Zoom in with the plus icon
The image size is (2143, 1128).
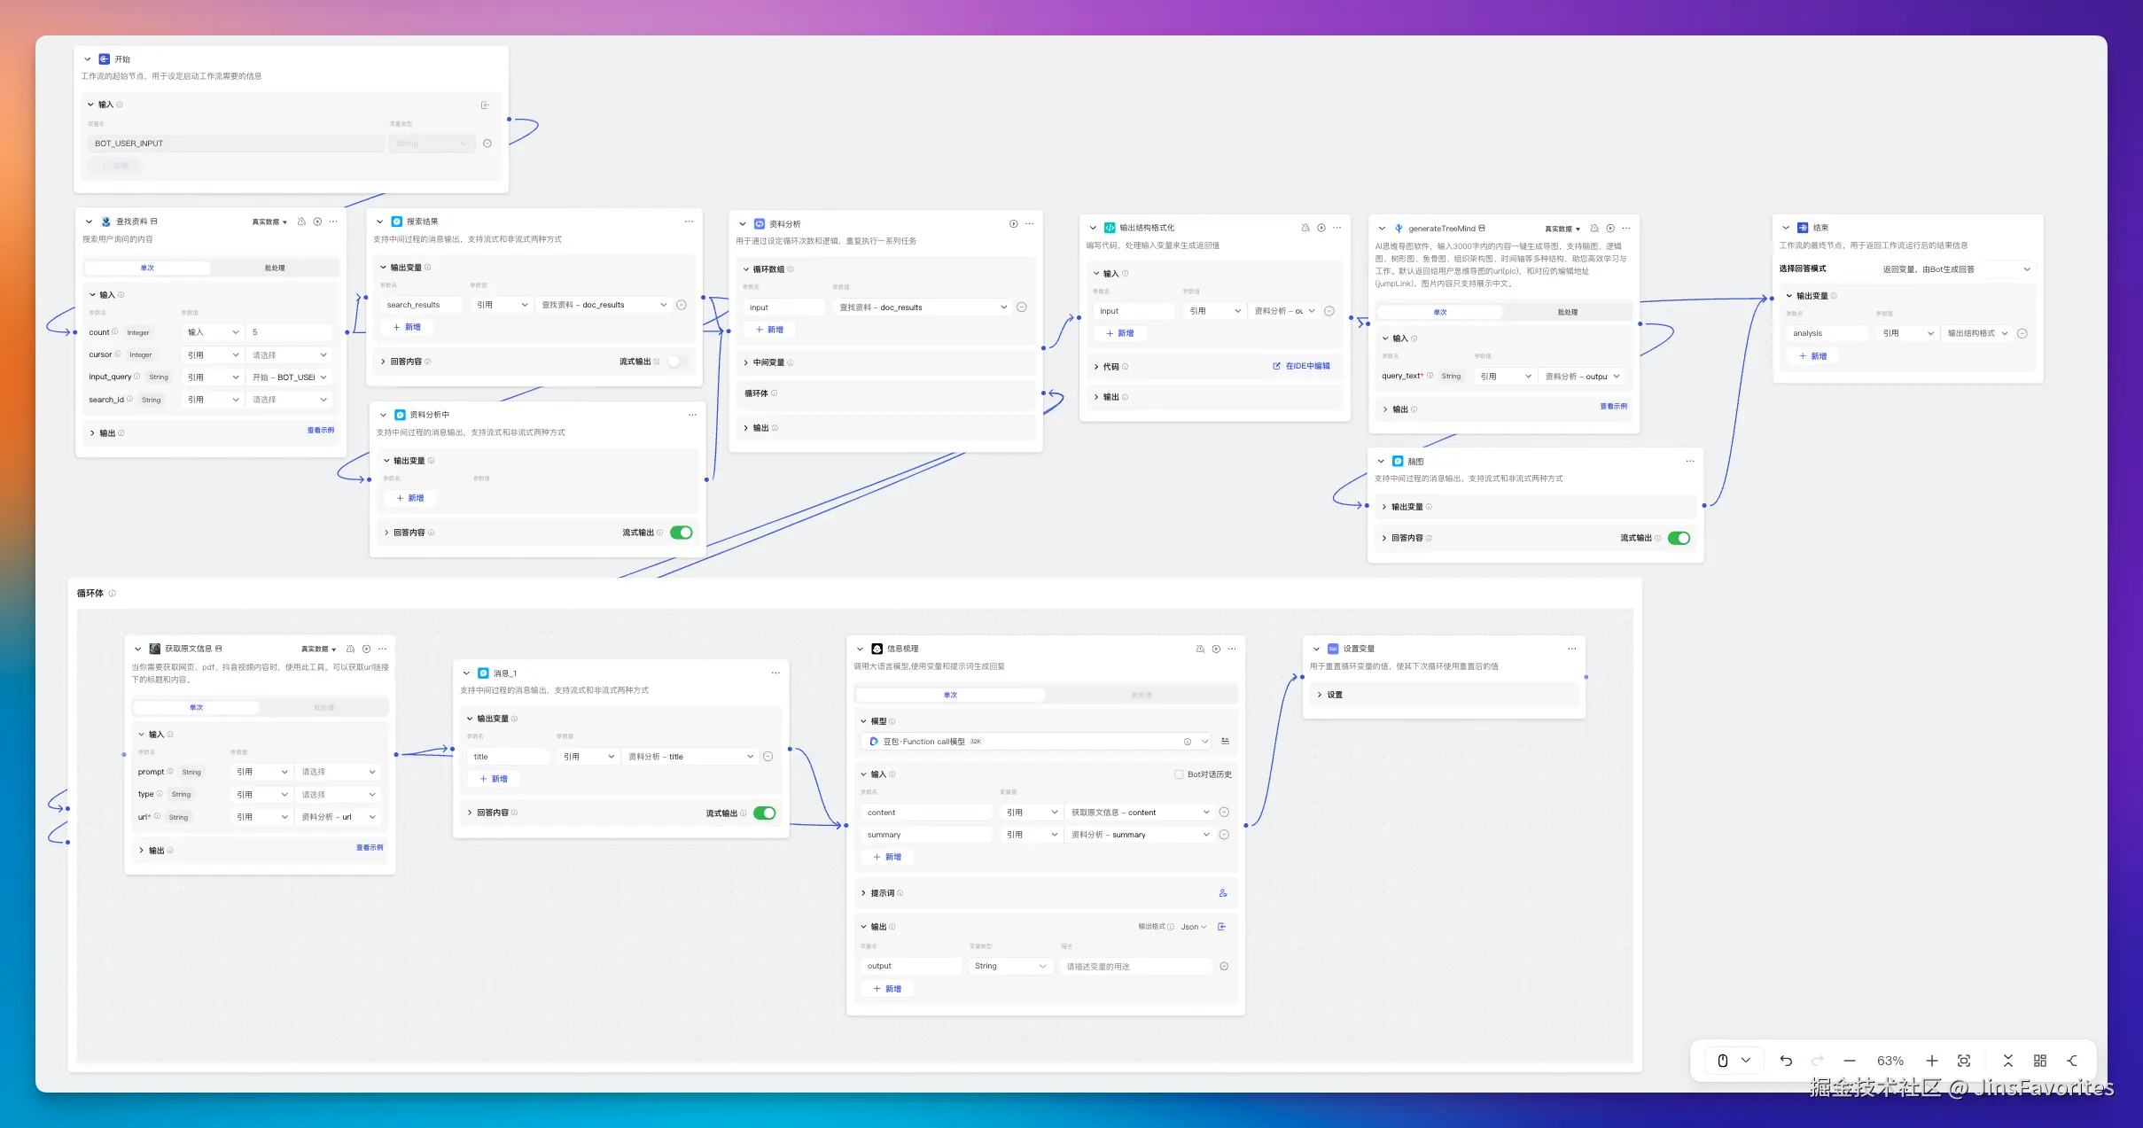pos(1932,1061)
